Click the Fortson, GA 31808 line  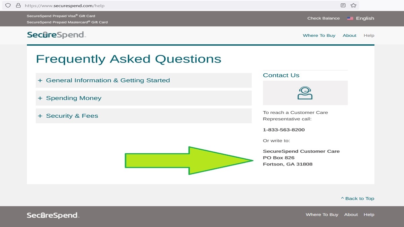point(288,164)
